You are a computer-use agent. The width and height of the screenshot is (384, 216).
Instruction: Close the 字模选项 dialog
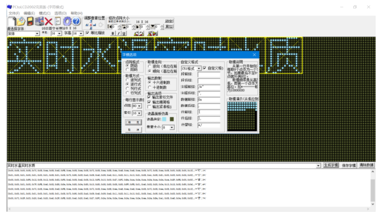coord(254,54)
